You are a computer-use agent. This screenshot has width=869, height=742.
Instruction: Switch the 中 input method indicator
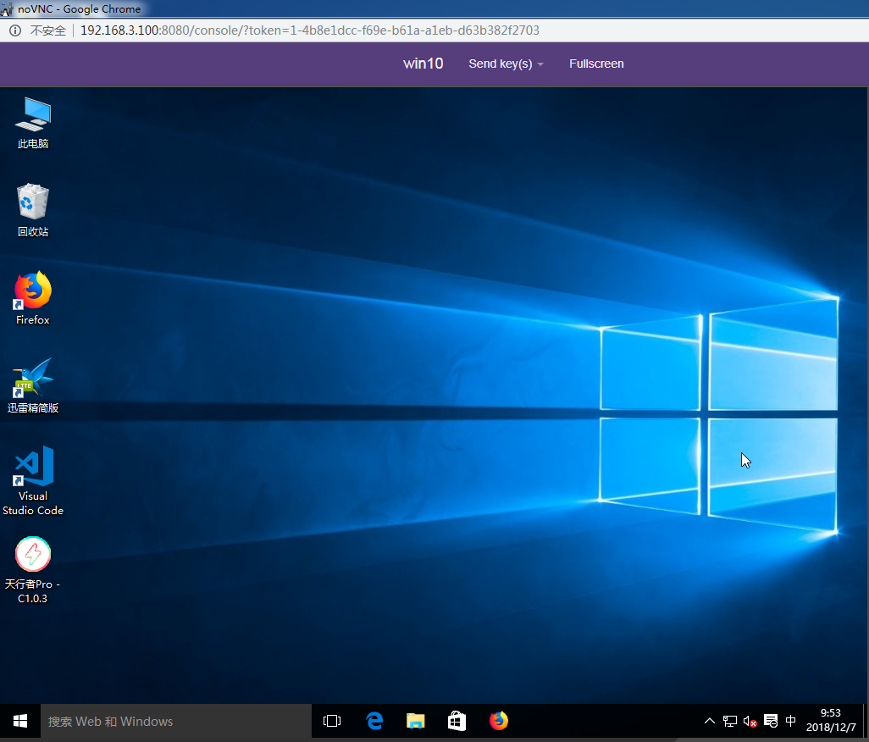791,721
